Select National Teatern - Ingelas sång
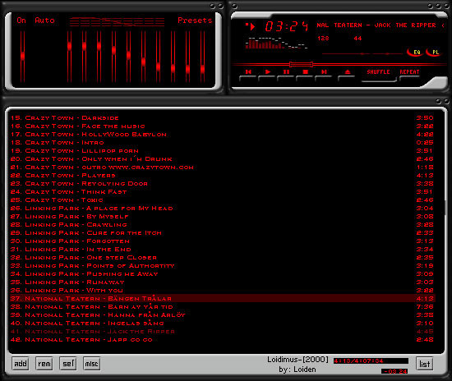 (x=222, y=324)
